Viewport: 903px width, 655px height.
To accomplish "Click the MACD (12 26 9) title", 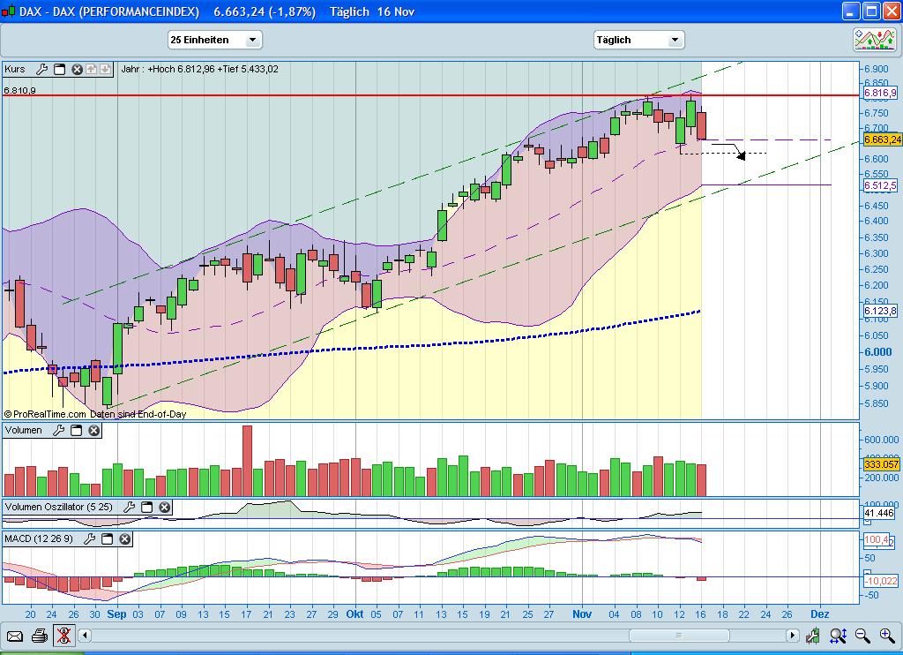I will tap(39, 538).
